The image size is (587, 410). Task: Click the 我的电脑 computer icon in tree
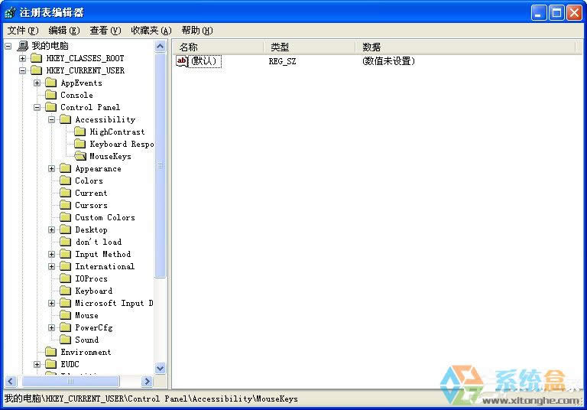pyautogui.click(x=22, y=46)
